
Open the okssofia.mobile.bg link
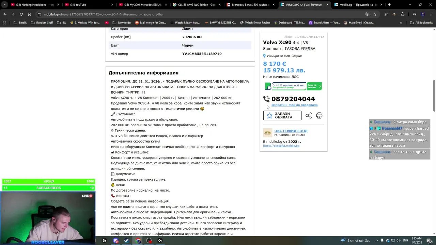[x=281, y=146]
